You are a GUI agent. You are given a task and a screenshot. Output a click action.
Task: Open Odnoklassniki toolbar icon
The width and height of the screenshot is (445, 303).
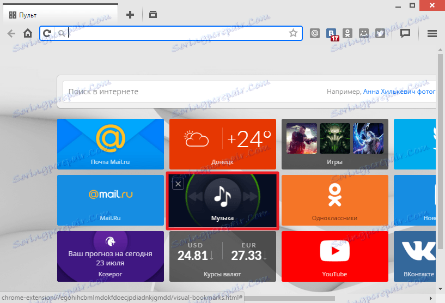click(348, 33)
